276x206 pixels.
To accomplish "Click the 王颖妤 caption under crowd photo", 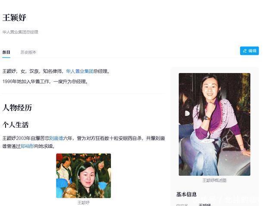I will pyautogui.click(x=83, y=203).
